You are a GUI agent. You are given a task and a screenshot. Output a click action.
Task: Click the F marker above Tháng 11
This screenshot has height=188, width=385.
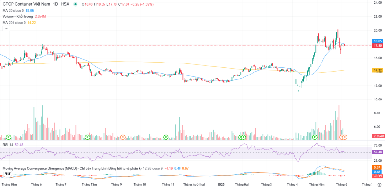[166, 137]
